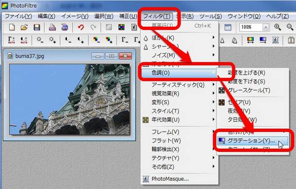Click the フィルタ(T) menu title

pos(157,16)
